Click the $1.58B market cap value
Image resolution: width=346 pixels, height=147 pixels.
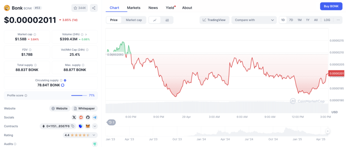click(x=21, y=39)
